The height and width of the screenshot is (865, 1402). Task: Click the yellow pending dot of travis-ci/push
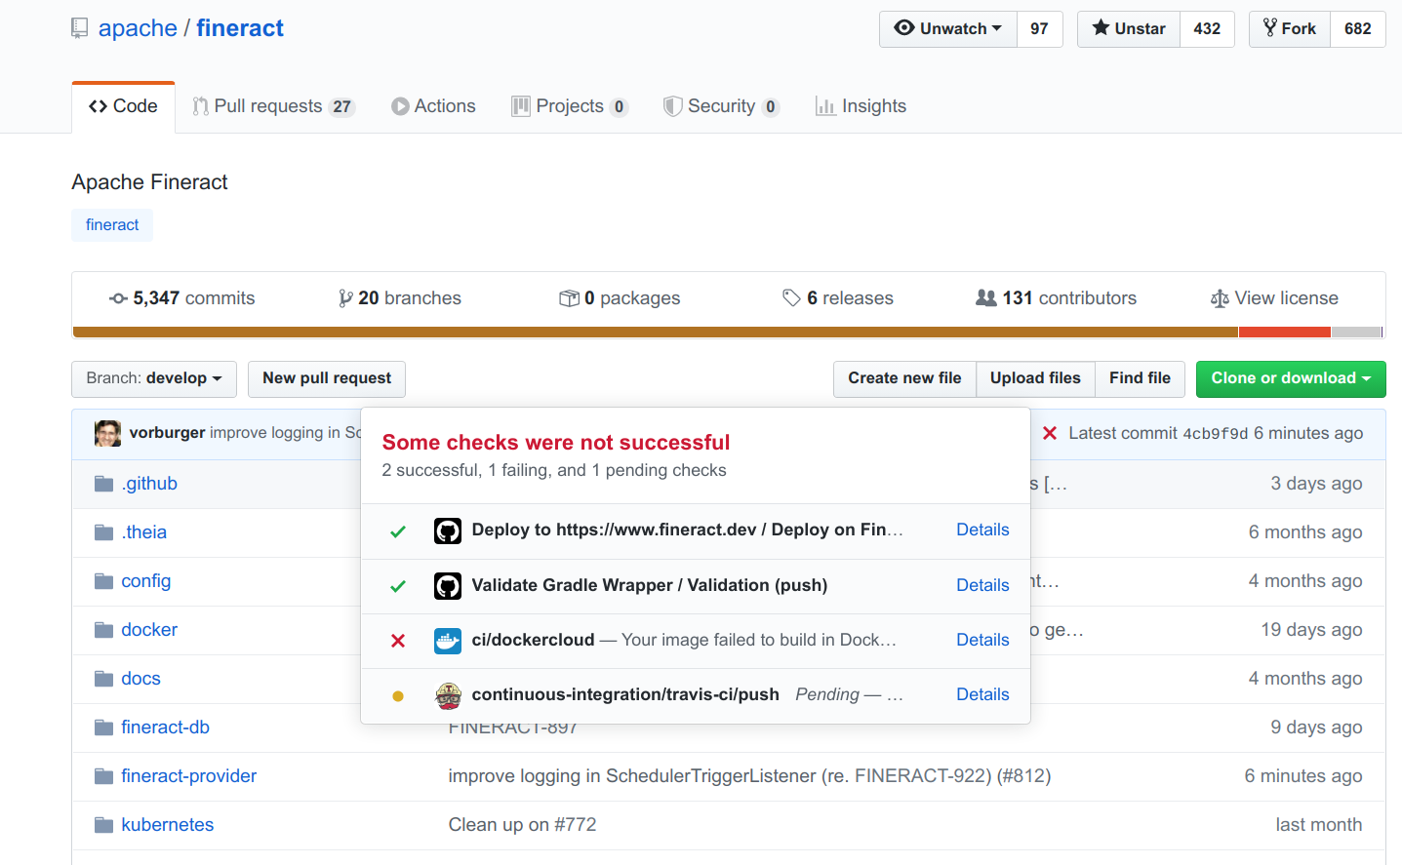pyautogui.click(x=398, y=696)
